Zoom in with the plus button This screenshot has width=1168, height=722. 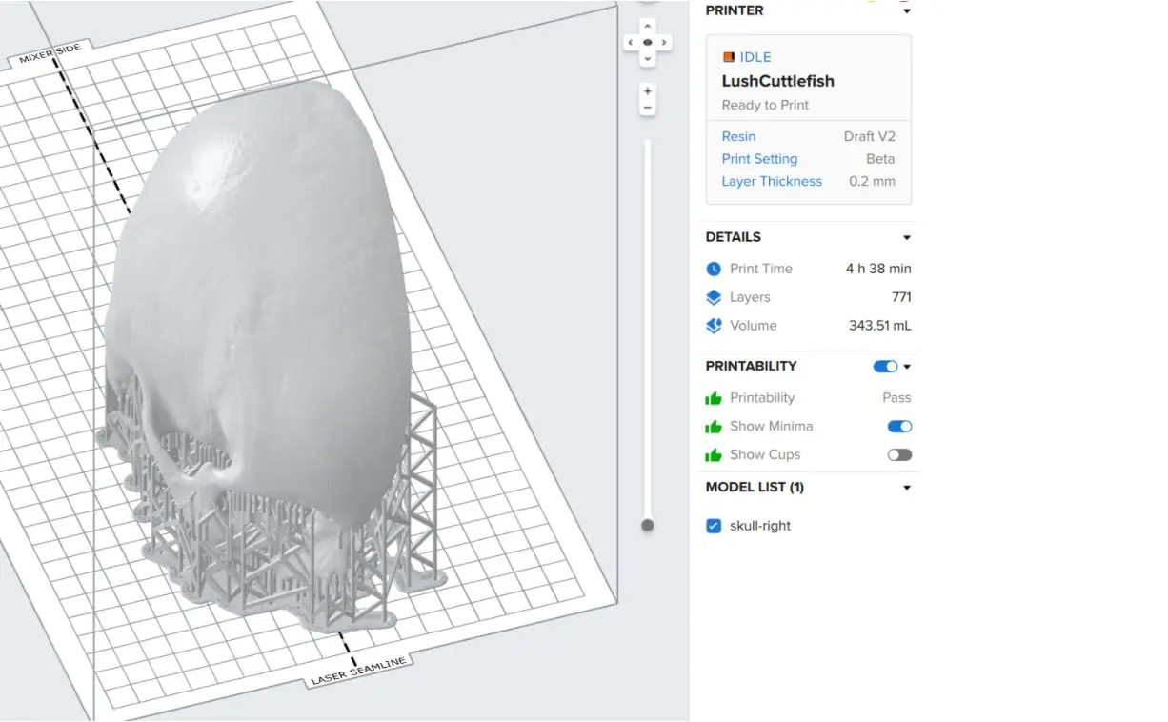click(x=648, y=91)
